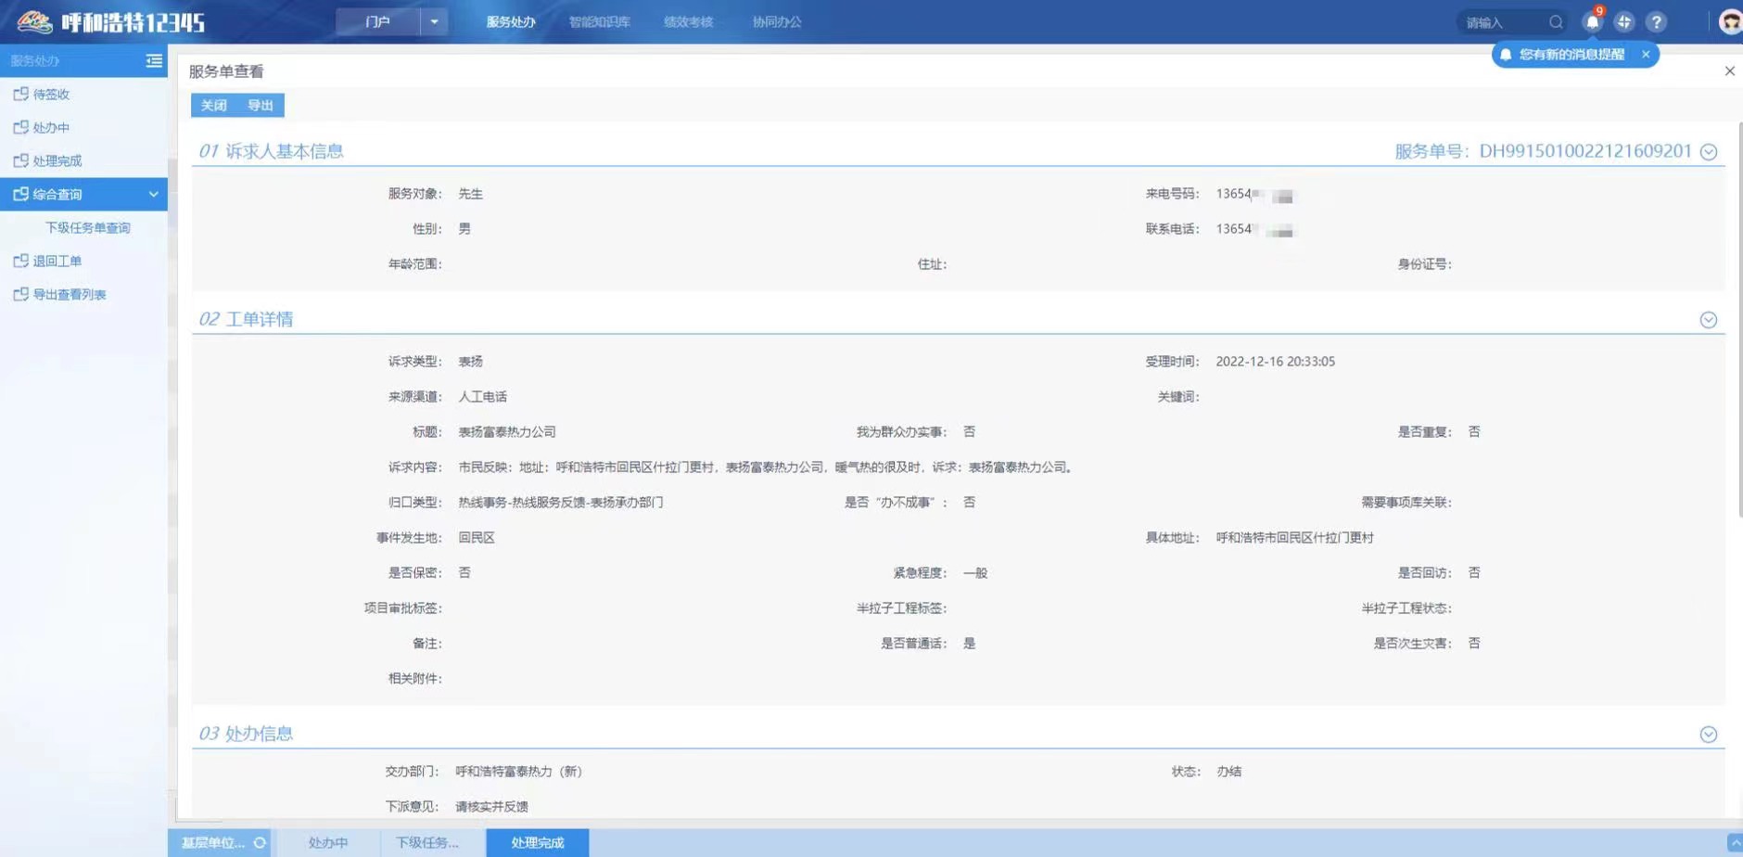
Task: Open the 智能知识库 top menu
Action: coord(599,22)
